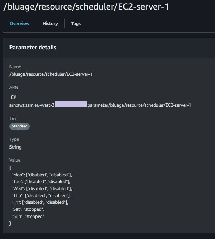Click the String type value
This screenshot has height=239, width=215.
tap(15, 147)
